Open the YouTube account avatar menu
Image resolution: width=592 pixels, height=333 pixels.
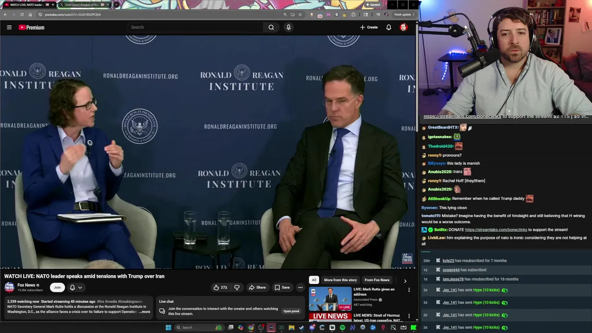point(403,27)
